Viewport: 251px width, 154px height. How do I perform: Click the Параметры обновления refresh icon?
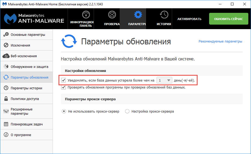coord(6,77)
